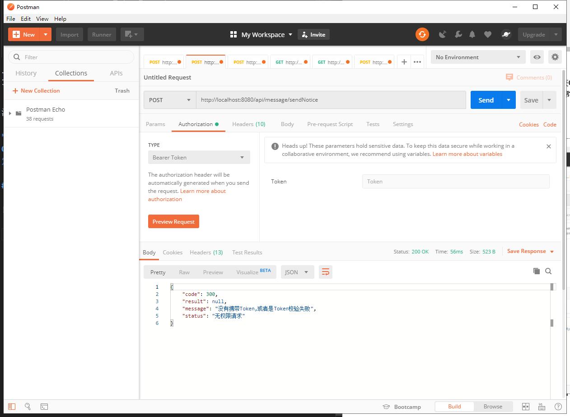Click the heart icon in header
The image size is (570, 417).
pyautogui.click(x=488, y=34)
